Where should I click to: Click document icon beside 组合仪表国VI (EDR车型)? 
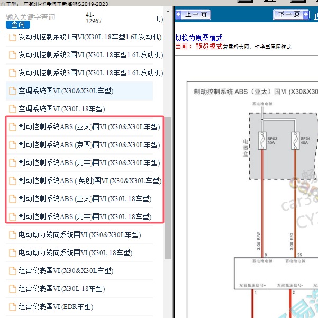point(13,307)
